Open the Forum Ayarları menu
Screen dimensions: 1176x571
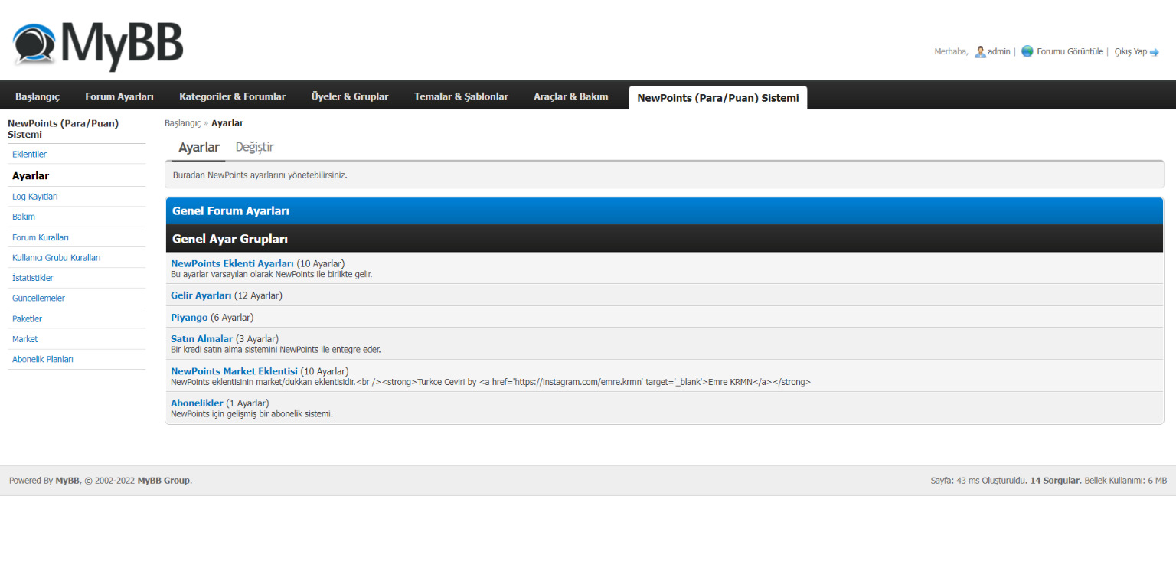click(119, 96)
